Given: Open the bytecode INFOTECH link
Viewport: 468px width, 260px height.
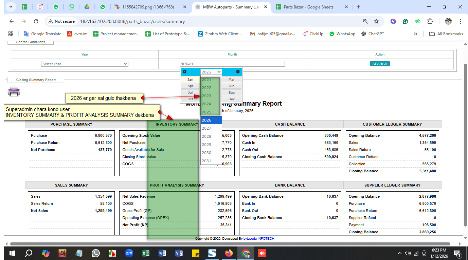Looking at the screenshot, I should [259, 239].
